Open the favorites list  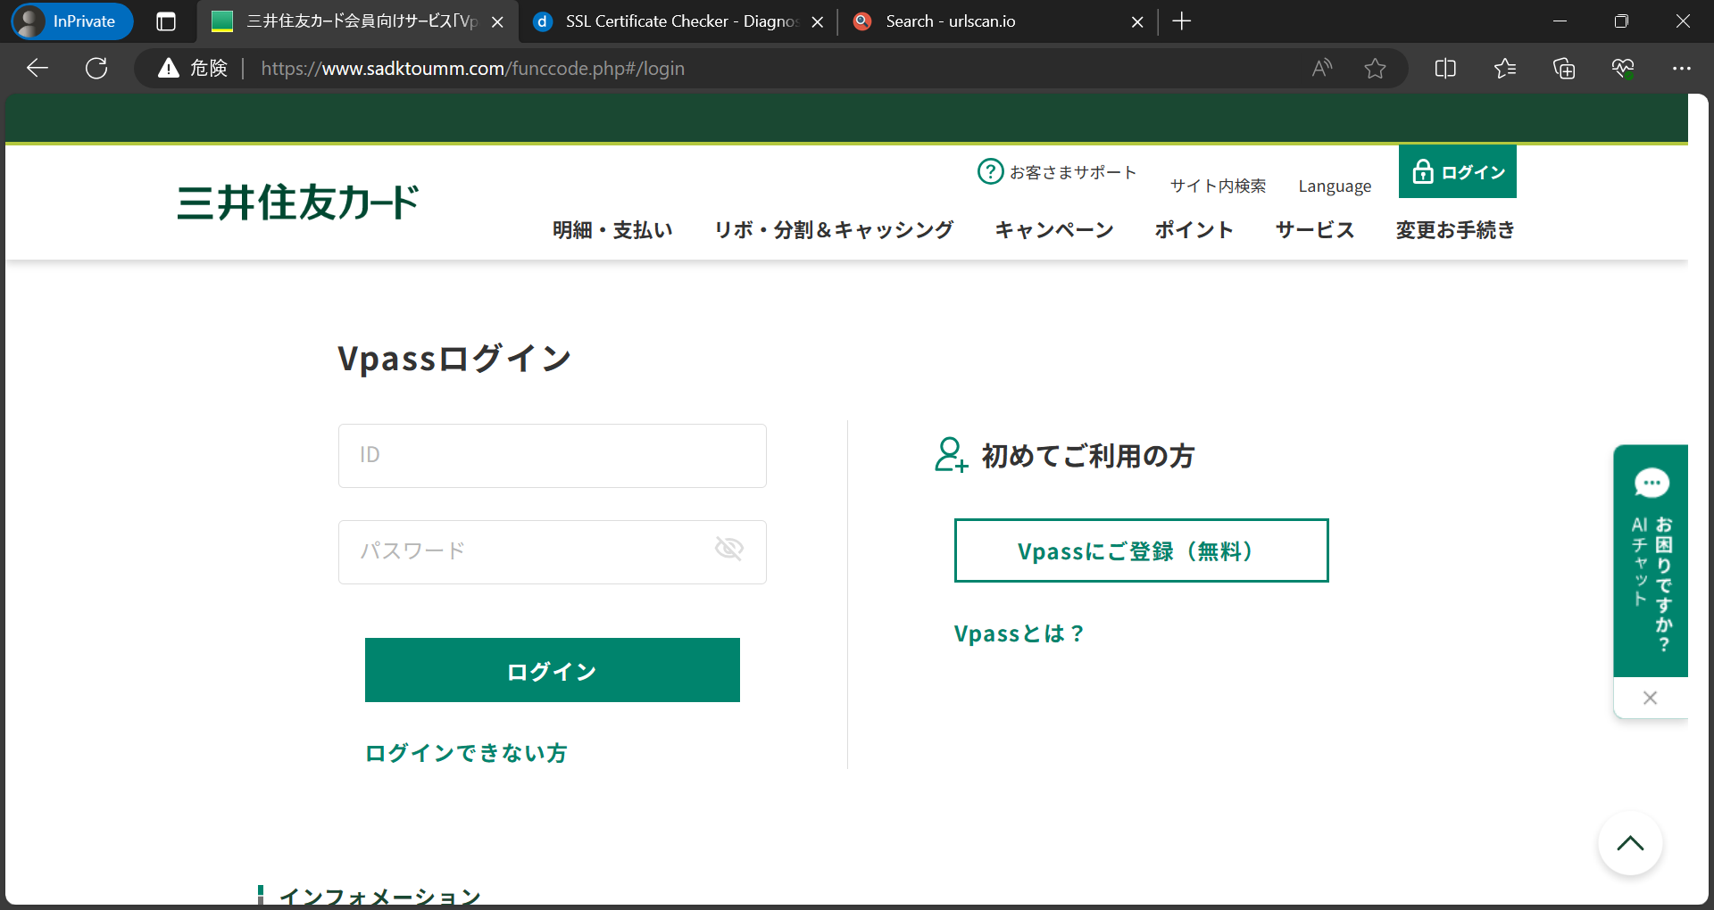pos(1504,68)
